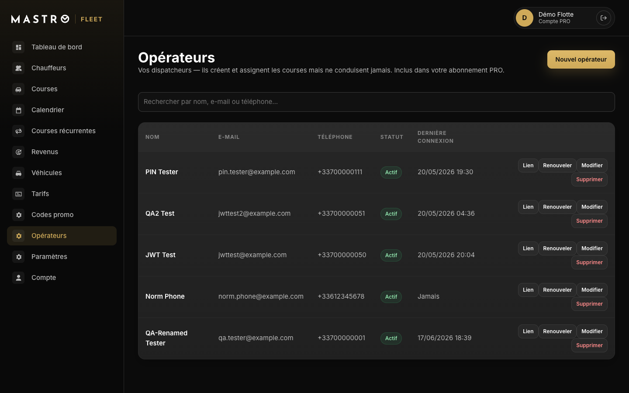Screen dimensions: 629x393
Task: Click the Démo Flotte account name
Action: (x=556, y=14)
